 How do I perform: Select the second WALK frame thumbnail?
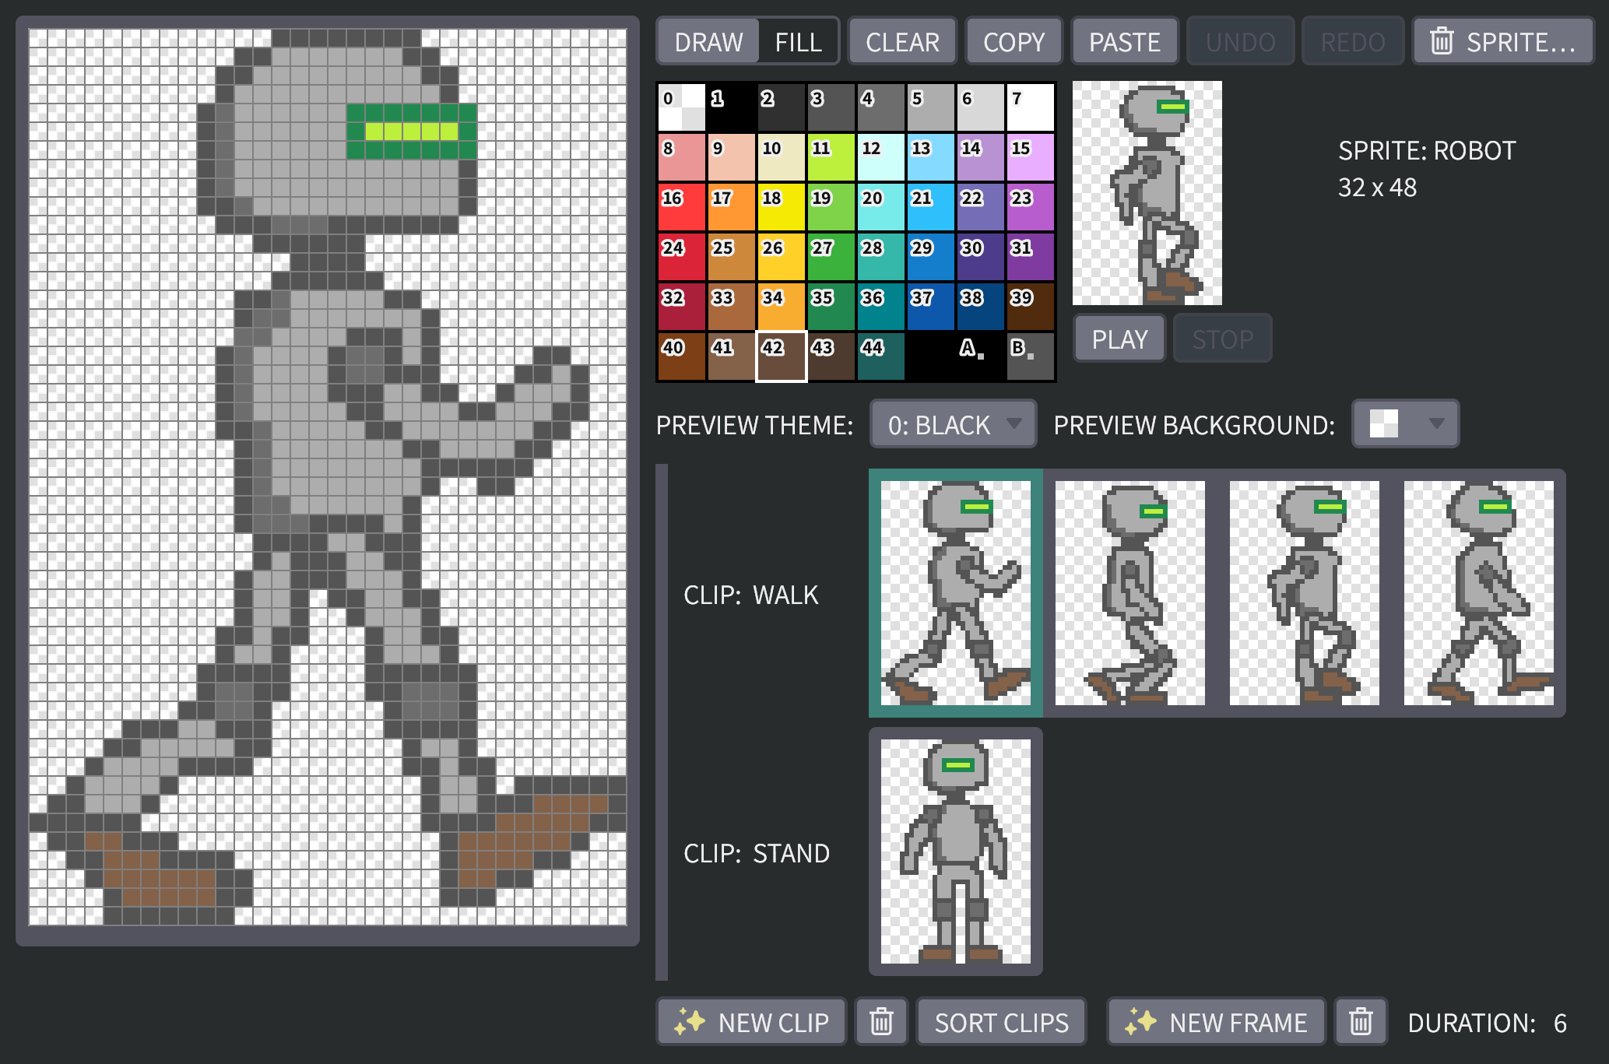[1129, 593]
